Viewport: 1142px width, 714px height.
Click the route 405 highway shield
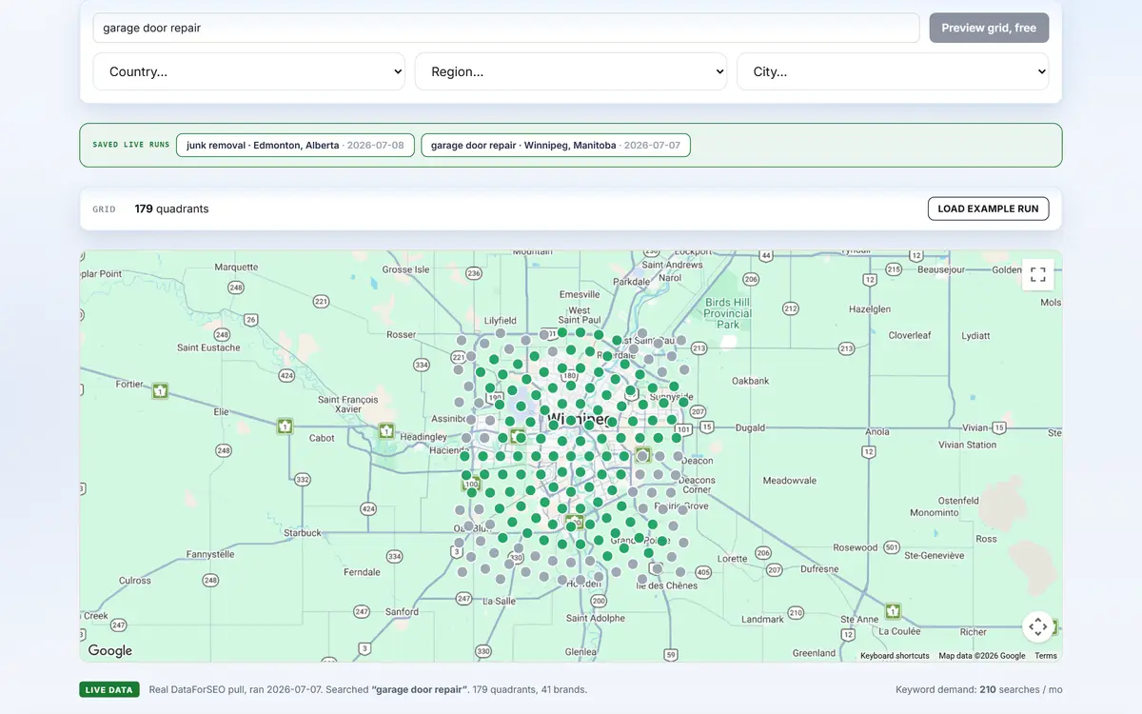702,572
